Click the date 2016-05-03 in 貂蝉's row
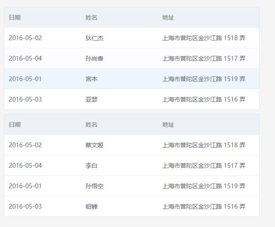Screen dimensions: 275x227 (25, 207)
